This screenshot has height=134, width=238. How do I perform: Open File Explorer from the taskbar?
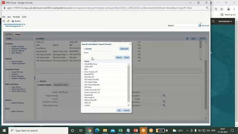(x=105, y=131)
